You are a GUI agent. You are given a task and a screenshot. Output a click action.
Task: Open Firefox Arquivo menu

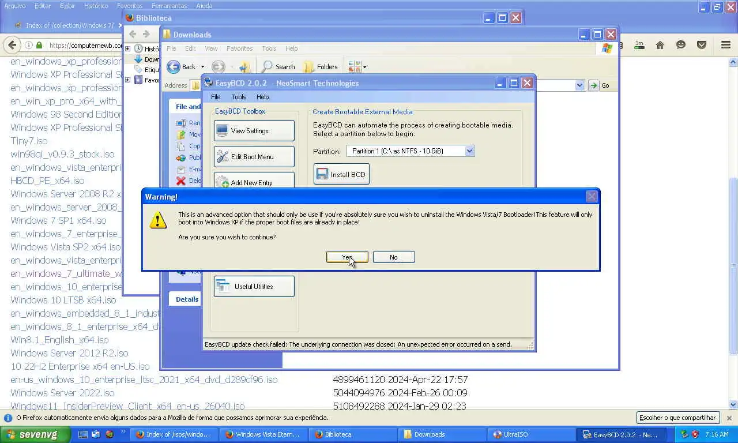tap(15, 6)
